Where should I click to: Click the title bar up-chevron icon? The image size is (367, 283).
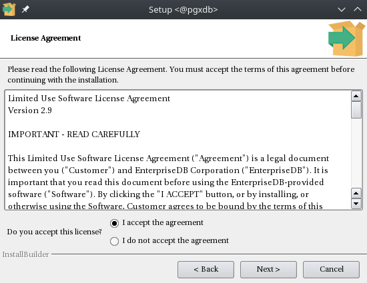[358, 9]
